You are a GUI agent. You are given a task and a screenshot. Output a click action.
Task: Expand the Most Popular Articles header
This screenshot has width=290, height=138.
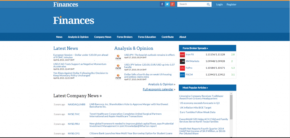point(195,88)
